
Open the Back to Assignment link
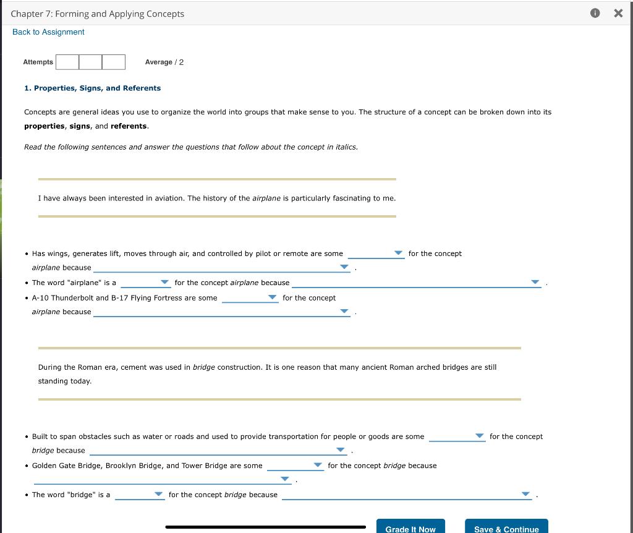(48, 32)
